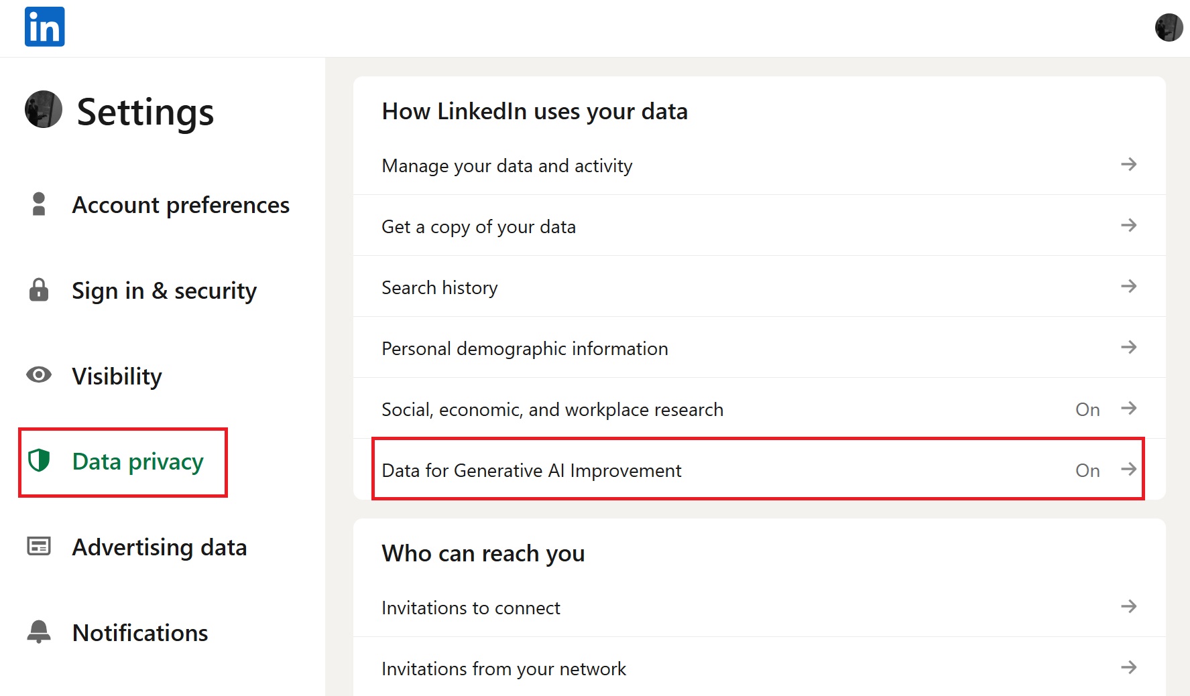Viewport: 1190px width, 696px height.
Task: Click the small avatar beside Settings heading
Action: (44, 110)
